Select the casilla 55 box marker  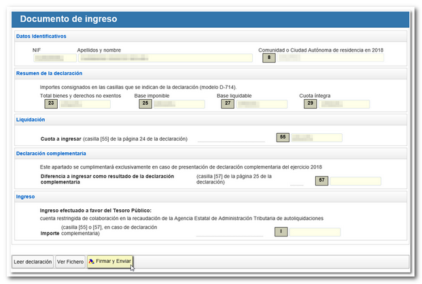click(x=283, y=137)
